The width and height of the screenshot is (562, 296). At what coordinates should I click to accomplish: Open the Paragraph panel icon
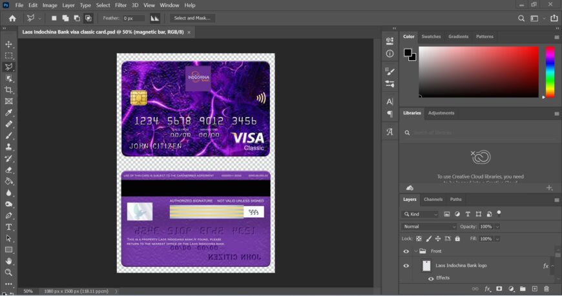pyautogui.click(x=390, y=114)
